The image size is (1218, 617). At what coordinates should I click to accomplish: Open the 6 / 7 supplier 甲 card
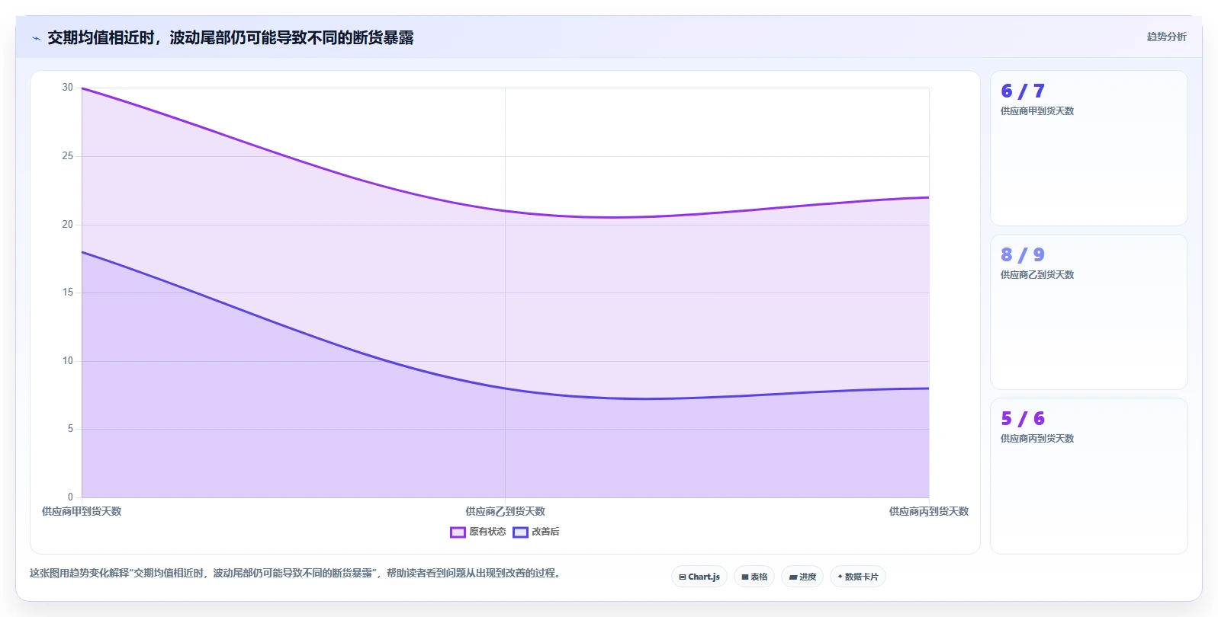1088,149
